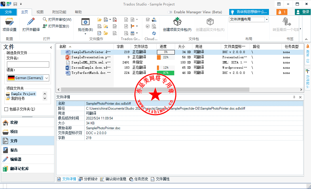Viewport: 311px width, 189px height.
Task: Expand the calendar icon dropdown arrow
Action: point(137,33)
